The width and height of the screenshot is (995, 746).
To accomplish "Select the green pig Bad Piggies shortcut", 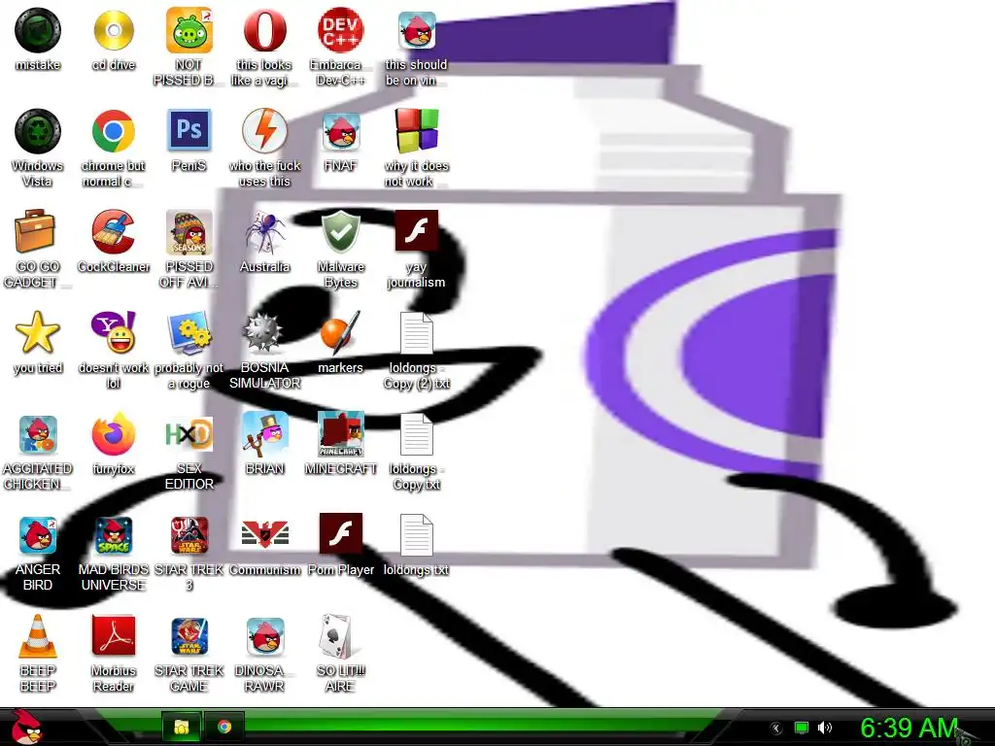I will point(189,30).
